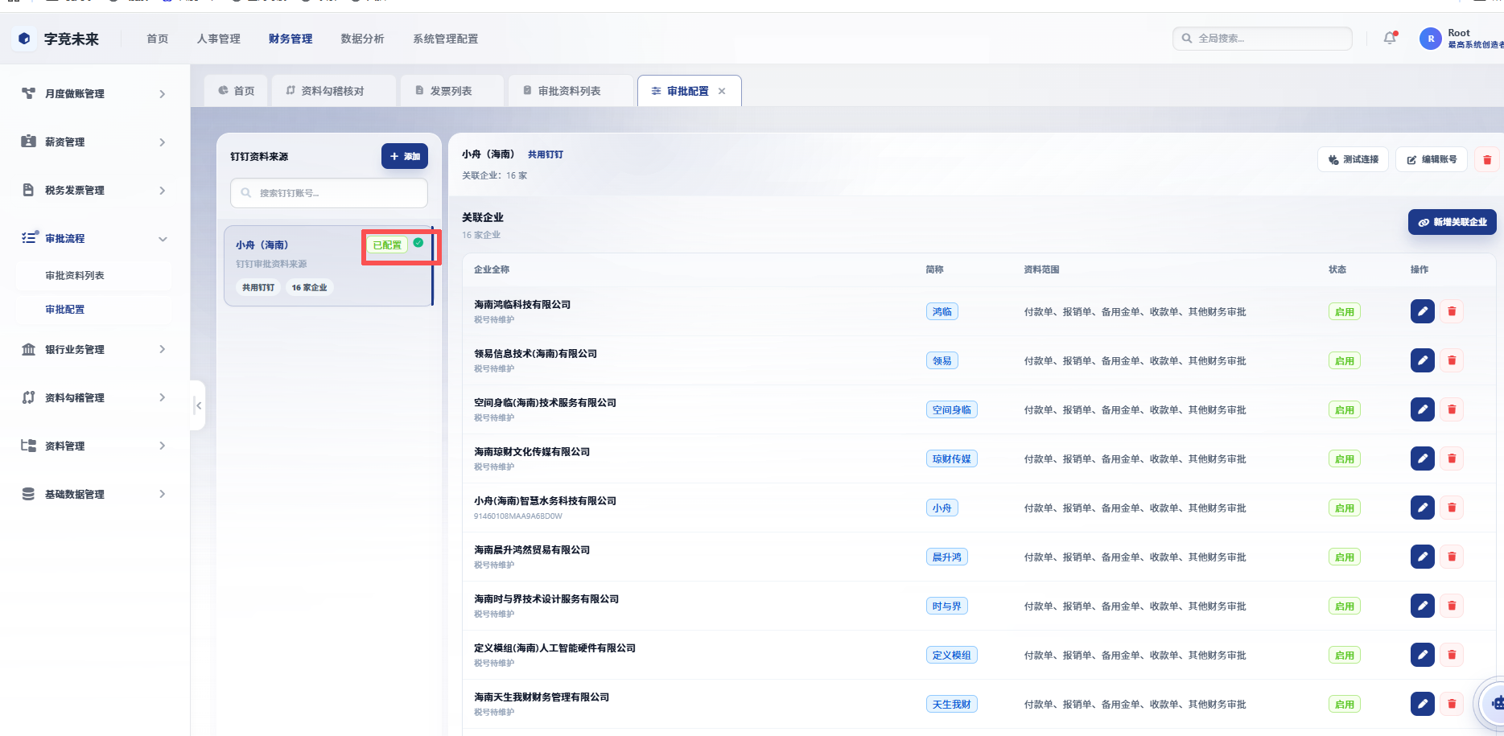Click the 91460108MAA9A68D0W tax number
Image resolution: width=1504 pixels, height=736 pixels.
click(x=518, y=516)
